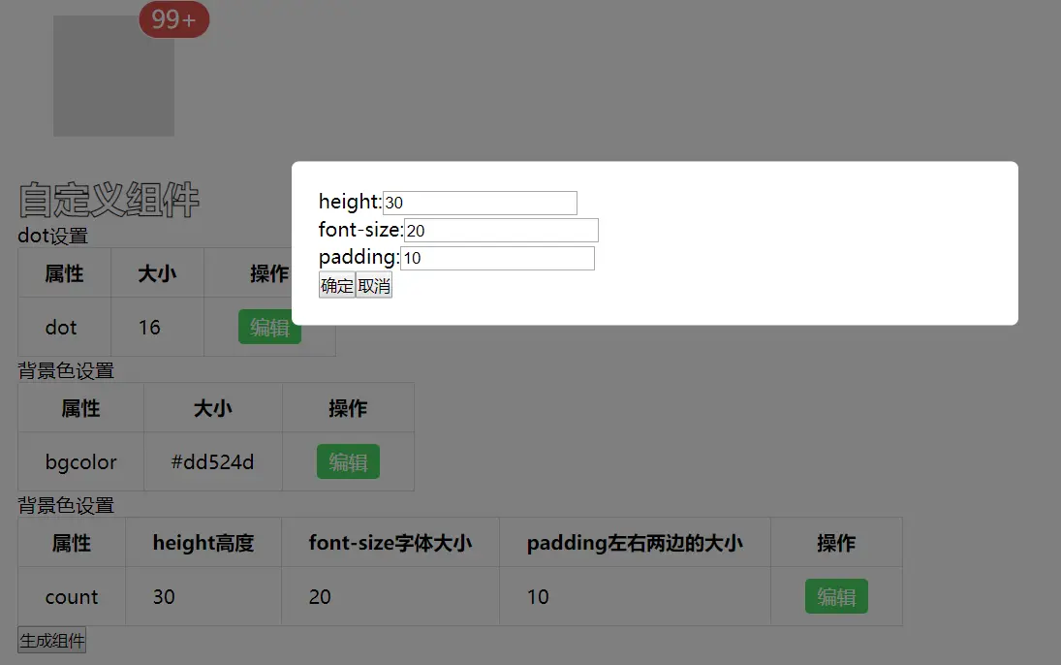
Task: Select count height value 30 cell
Action: [x=203, y=596]
